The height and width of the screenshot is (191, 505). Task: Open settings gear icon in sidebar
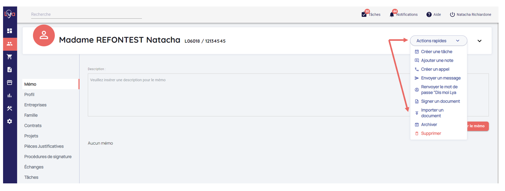[10, 121]
